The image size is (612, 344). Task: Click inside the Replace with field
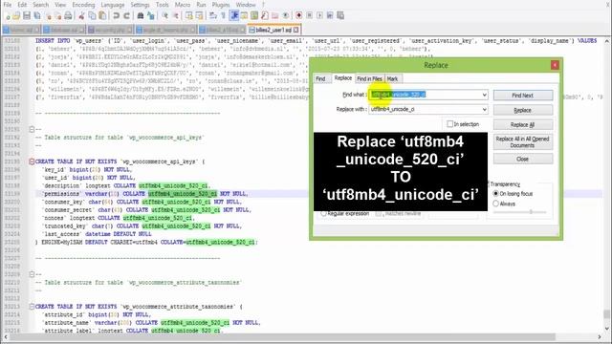click(428, 110)
